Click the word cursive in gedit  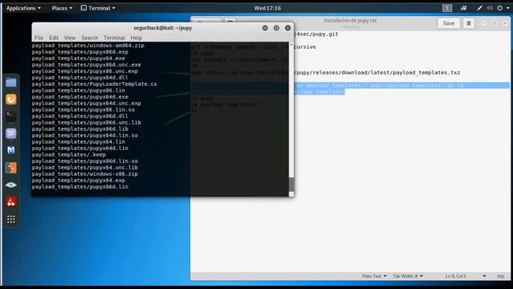(x=305, y=47)
